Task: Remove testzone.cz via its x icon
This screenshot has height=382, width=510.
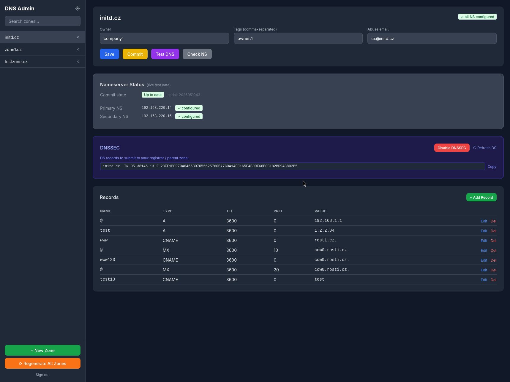Action: (x=78, y=62)
